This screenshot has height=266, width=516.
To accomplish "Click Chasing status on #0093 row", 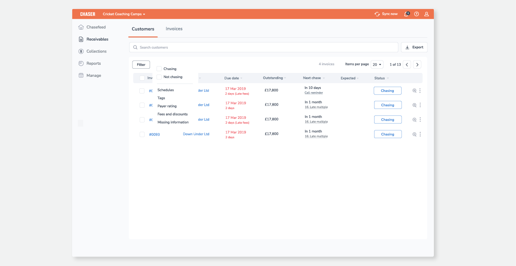I will (387, 134).
